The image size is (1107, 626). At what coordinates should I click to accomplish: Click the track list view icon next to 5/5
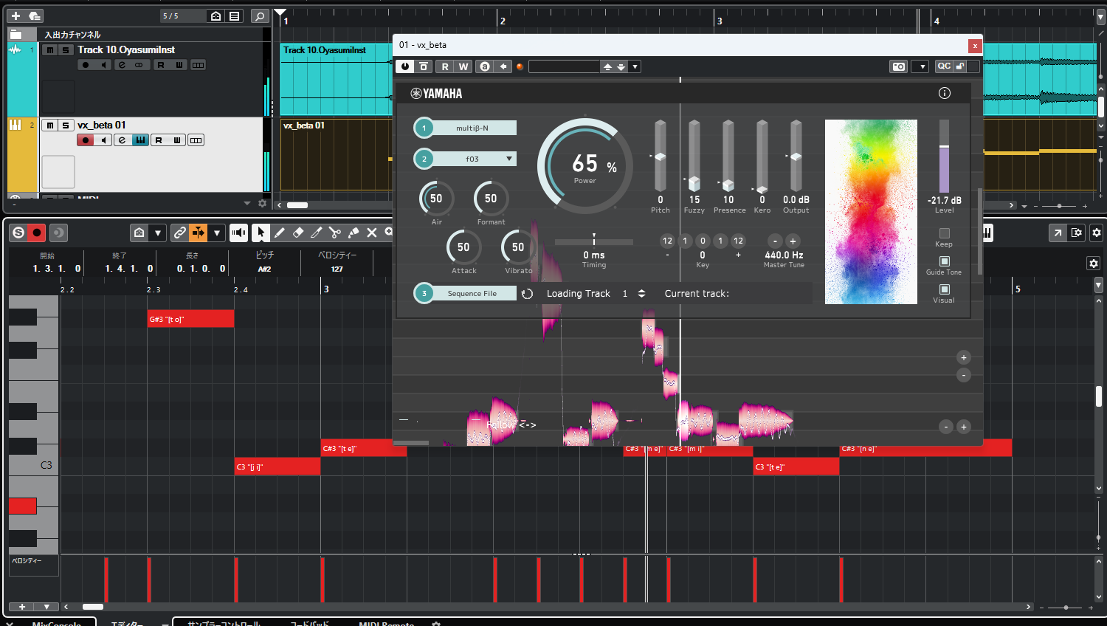coord(235,16)
